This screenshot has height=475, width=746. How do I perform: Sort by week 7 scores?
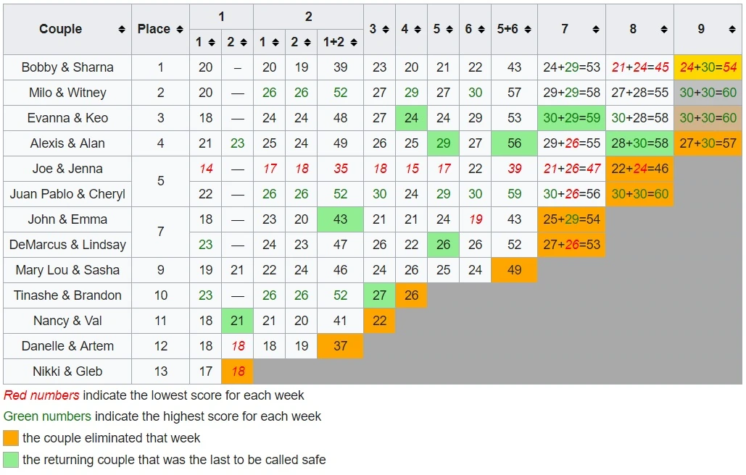pyautogui.click(x=596, y=30)
